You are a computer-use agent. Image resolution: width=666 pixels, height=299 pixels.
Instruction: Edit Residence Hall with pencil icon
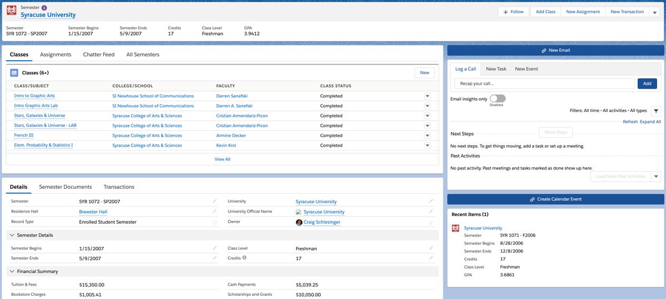[x=215, y=212]
